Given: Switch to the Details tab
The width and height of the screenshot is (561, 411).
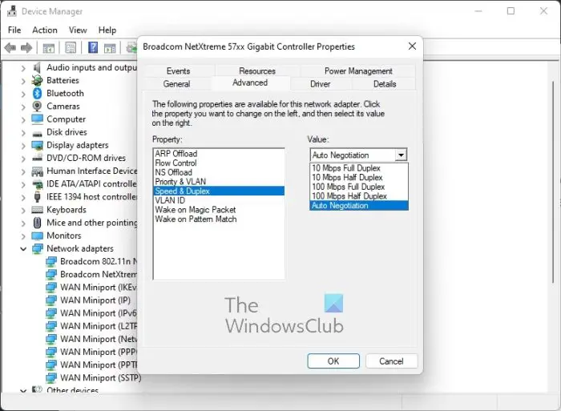Looking at the screenshot, I should click(385, 83).
